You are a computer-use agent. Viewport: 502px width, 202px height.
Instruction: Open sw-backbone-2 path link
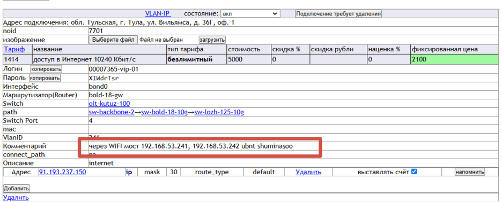pyautogui.click(x=112, y=112)
